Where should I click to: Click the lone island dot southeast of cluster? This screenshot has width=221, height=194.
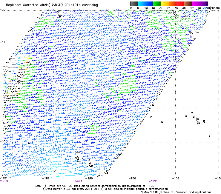(209, 136)
